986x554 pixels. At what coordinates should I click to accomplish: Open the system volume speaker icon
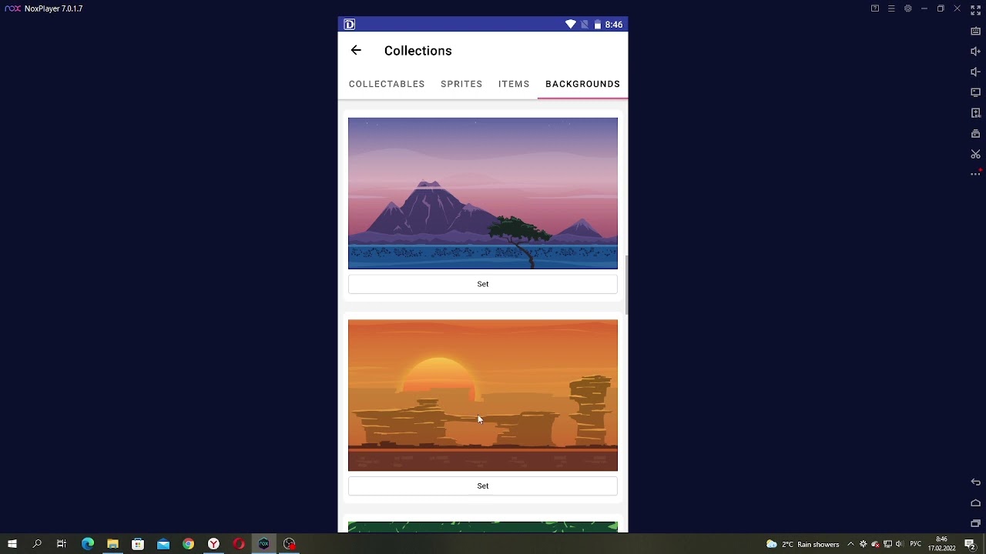point(899,544)
